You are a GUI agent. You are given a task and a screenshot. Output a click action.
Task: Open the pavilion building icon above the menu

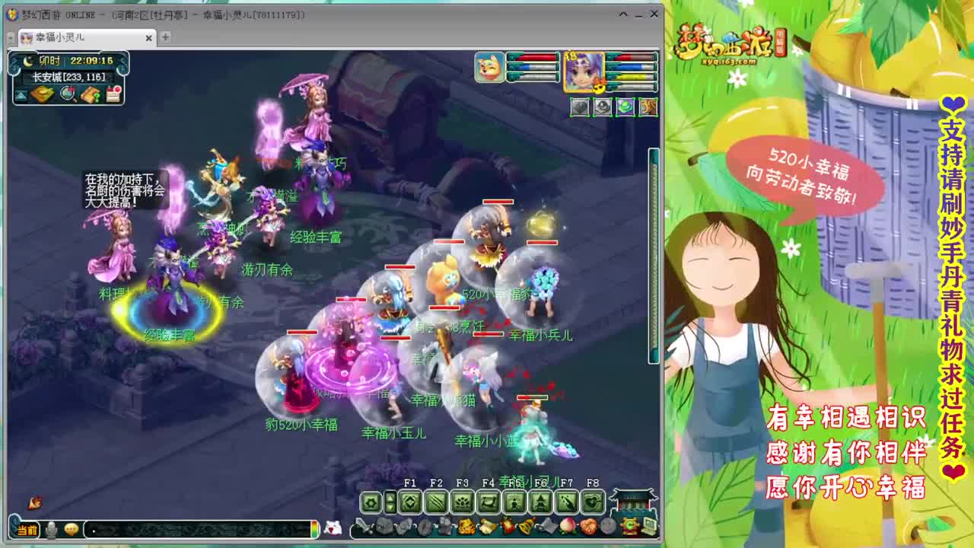coord(632,501)
